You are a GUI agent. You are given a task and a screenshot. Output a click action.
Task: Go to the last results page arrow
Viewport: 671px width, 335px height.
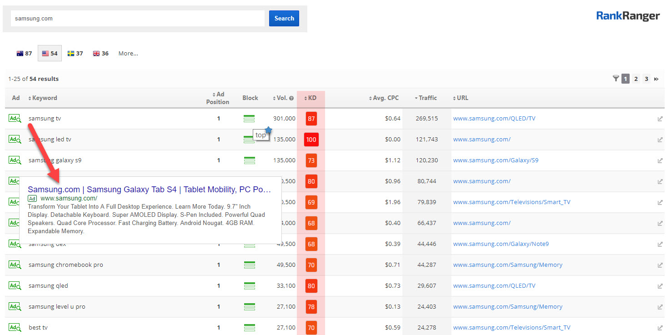coord(656,79)
